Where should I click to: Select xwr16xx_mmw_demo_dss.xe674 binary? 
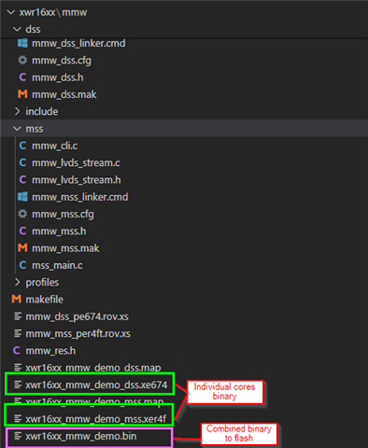[x=96, y=385]
